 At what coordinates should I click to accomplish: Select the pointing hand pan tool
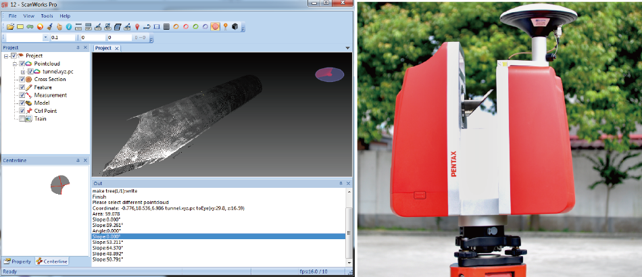pos(59,26)
